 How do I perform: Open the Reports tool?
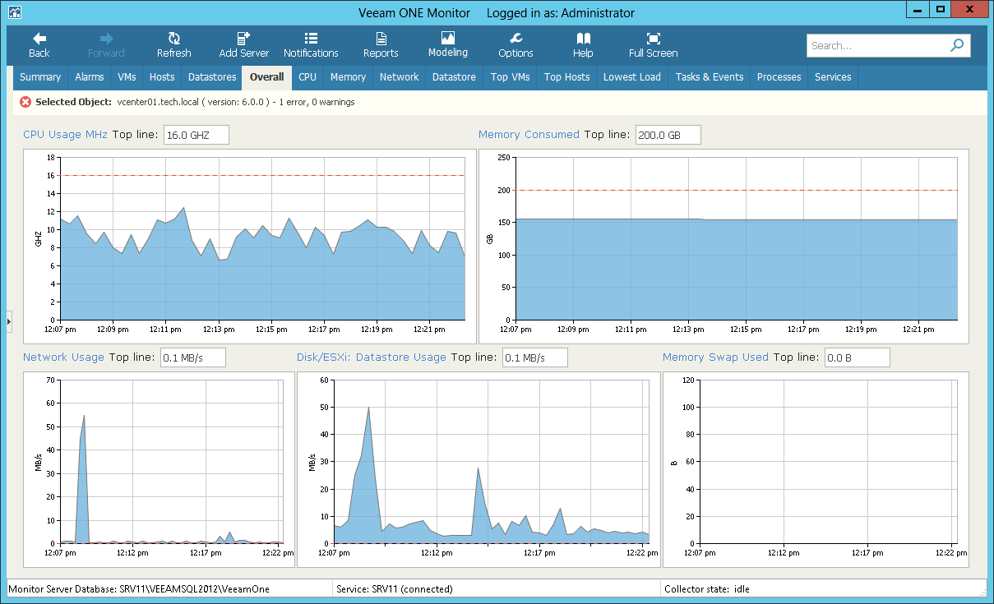click(x=381, y=45)
